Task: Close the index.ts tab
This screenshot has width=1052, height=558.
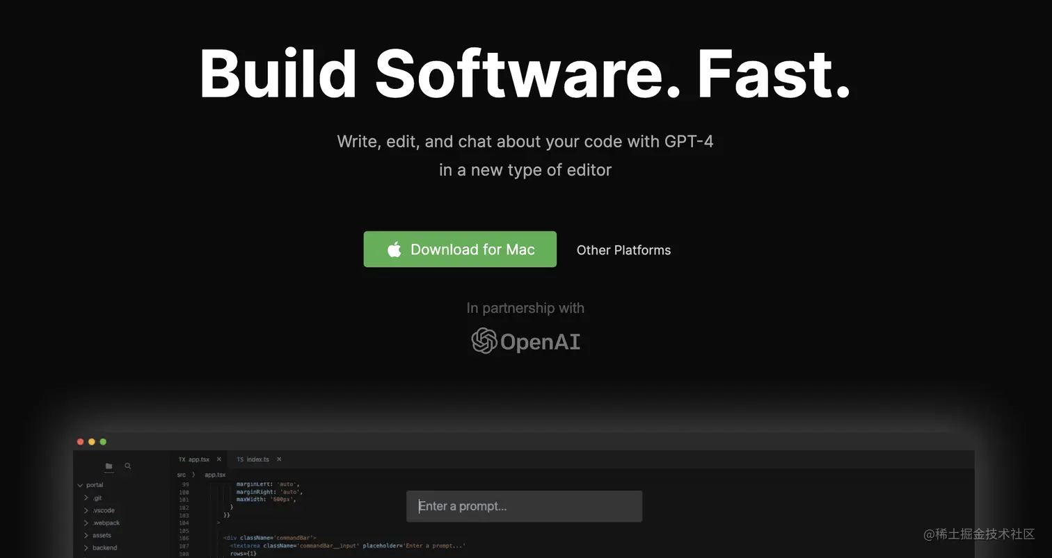Action: pyautogui.click(x=279, y=459)
